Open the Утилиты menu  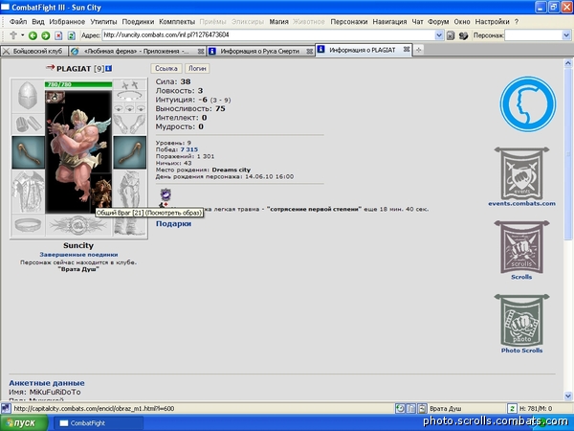click(x=103, y=22)
